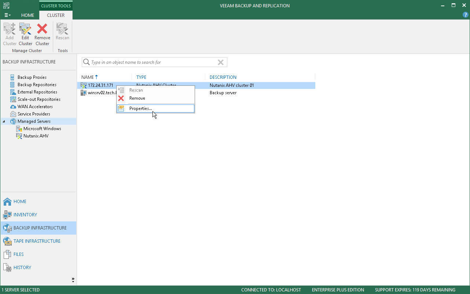470x294 pixels.
Task: Open the HISTORY navigation view
Action: [x=38, y=268]
